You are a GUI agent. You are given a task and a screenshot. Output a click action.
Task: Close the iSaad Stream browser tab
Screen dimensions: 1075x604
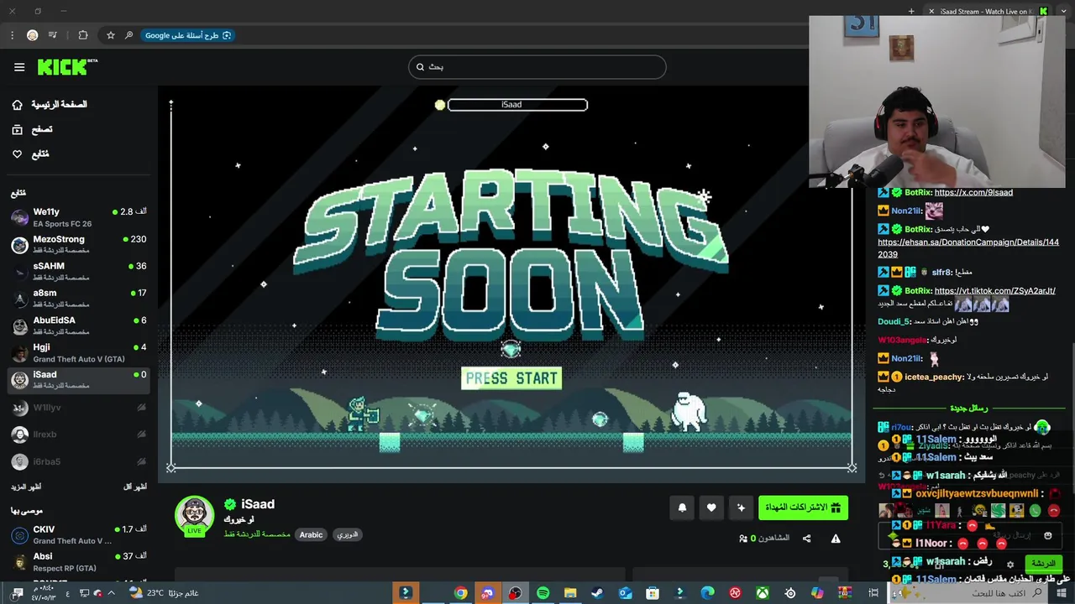click(931, 12)
